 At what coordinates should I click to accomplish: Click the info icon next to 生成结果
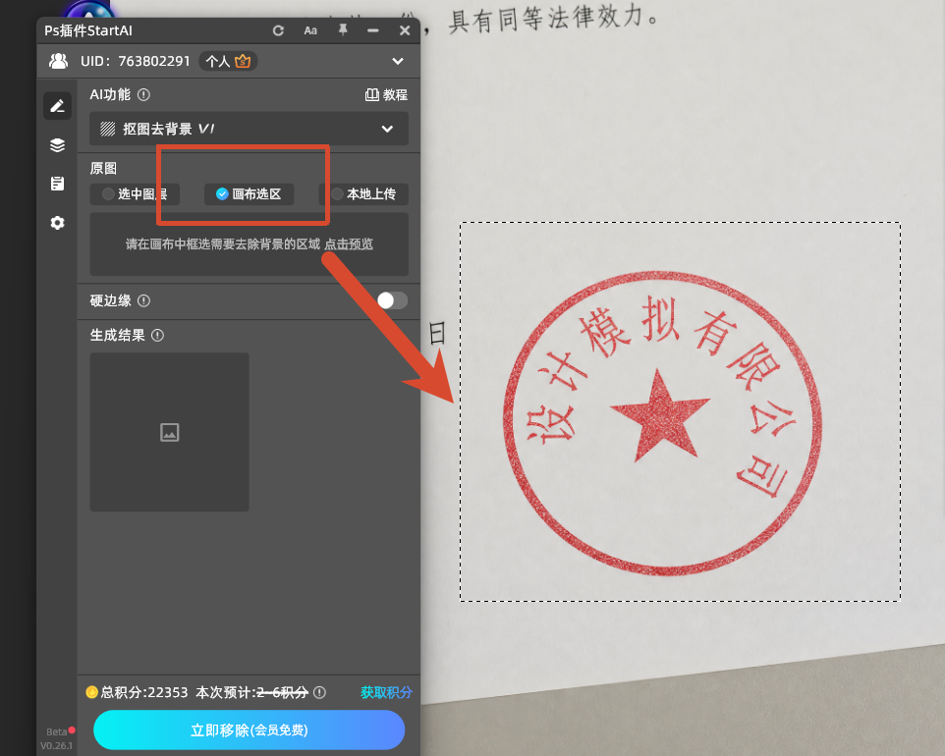click(157, 336)
